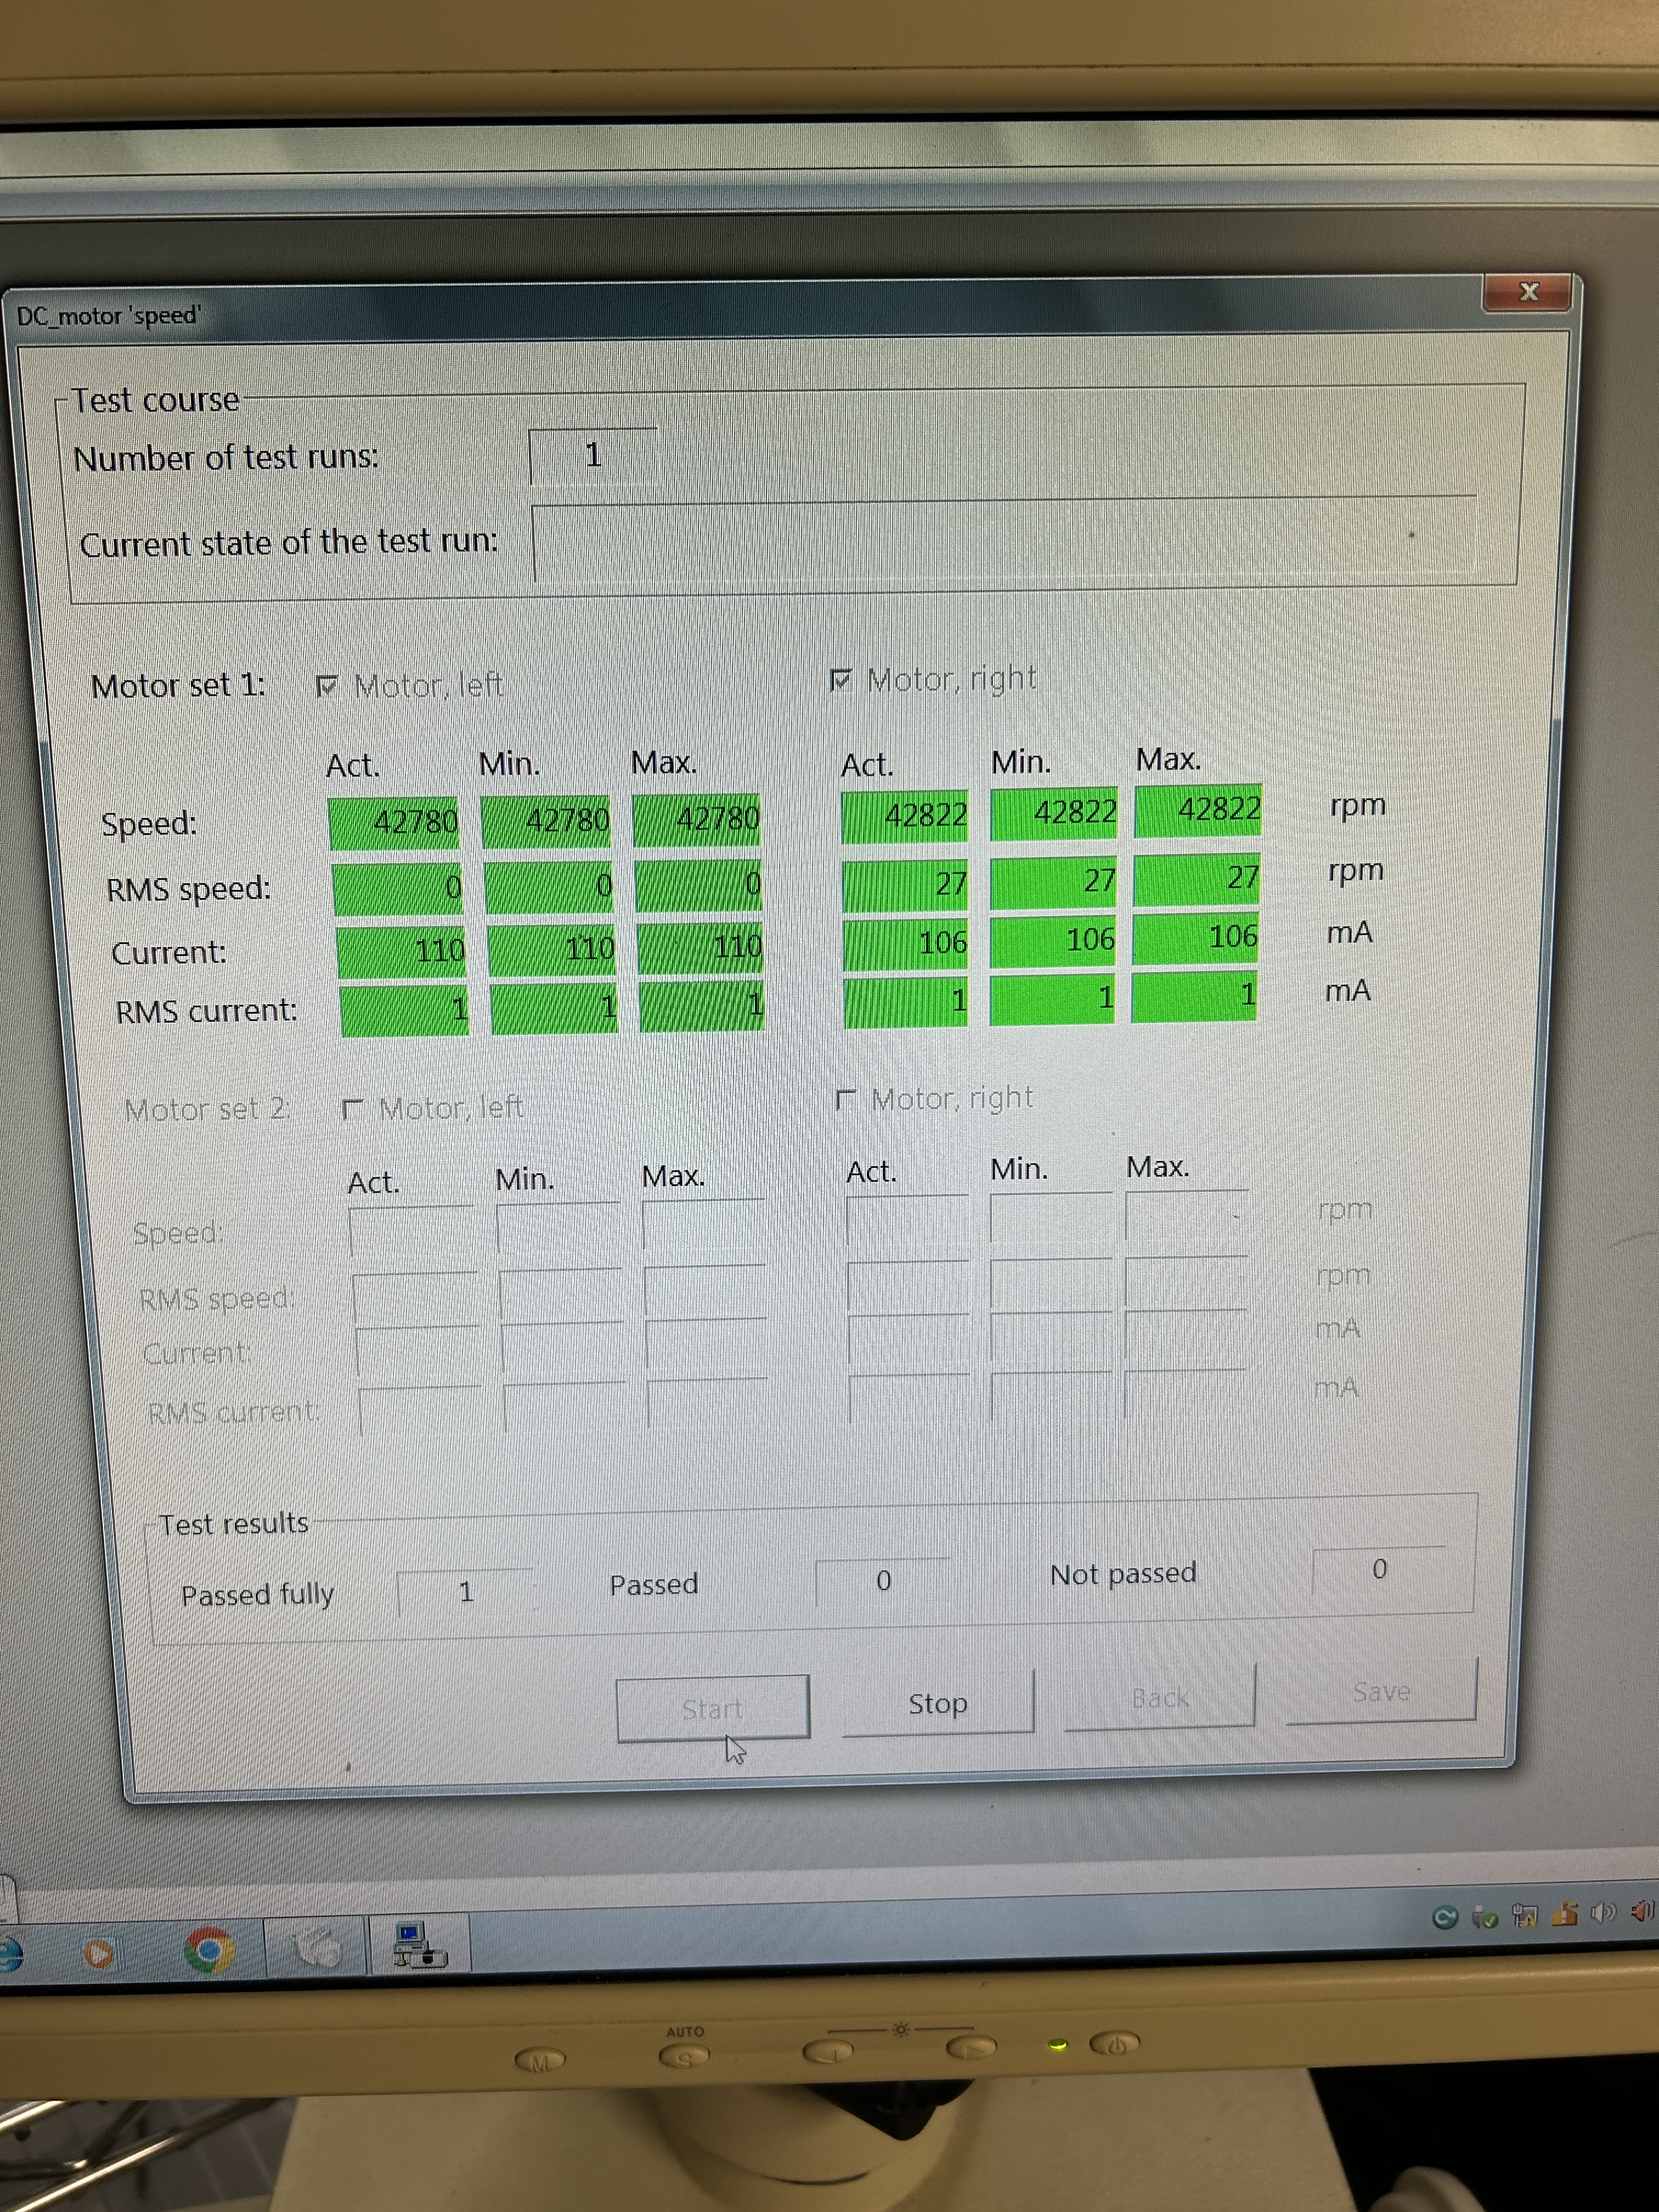Click the Start button
The image size is (1659, 2212).
712,1708
